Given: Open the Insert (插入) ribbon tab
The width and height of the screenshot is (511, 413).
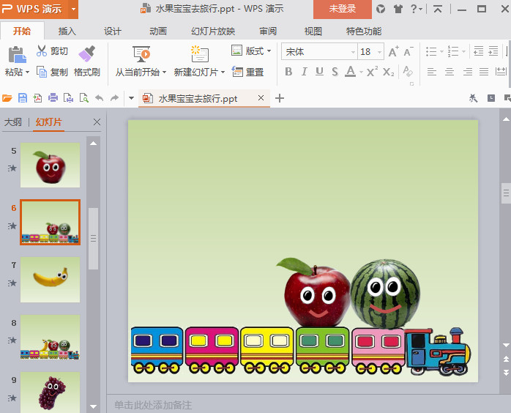Looking at the screenshot, I should [67, 31].
